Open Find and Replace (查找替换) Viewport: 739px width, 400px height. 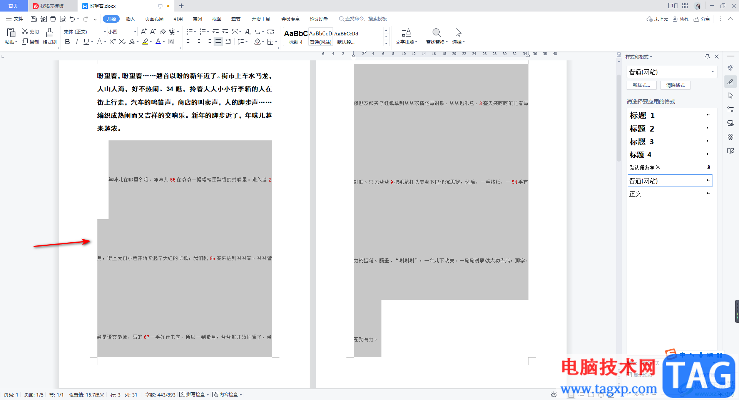(437, 36)
